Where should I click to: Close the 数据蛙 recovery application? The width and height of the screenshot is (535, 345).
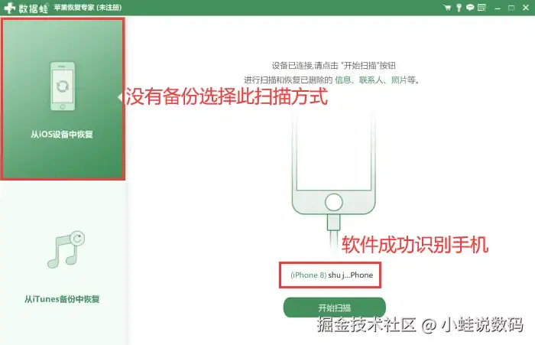click(x=526, y=8)
